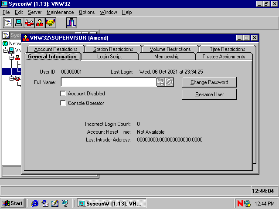Switch to Time Restrictions tab
Screen dimensions: 279x209
(228, 49)
